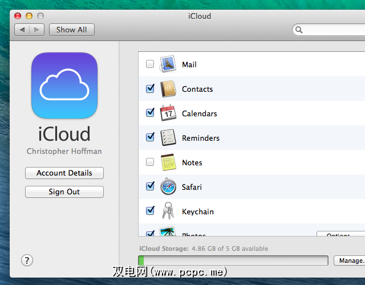The height and width of the screenshot is (285, 365).
Task: Open help with the question mark button
Action: point(27,260)
